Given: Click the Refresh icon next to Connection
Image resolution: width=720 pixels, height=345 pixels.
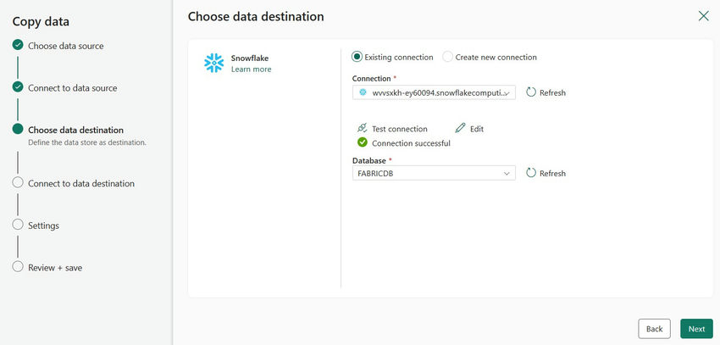Looking at the screenshot, I should tap(531, 92).
